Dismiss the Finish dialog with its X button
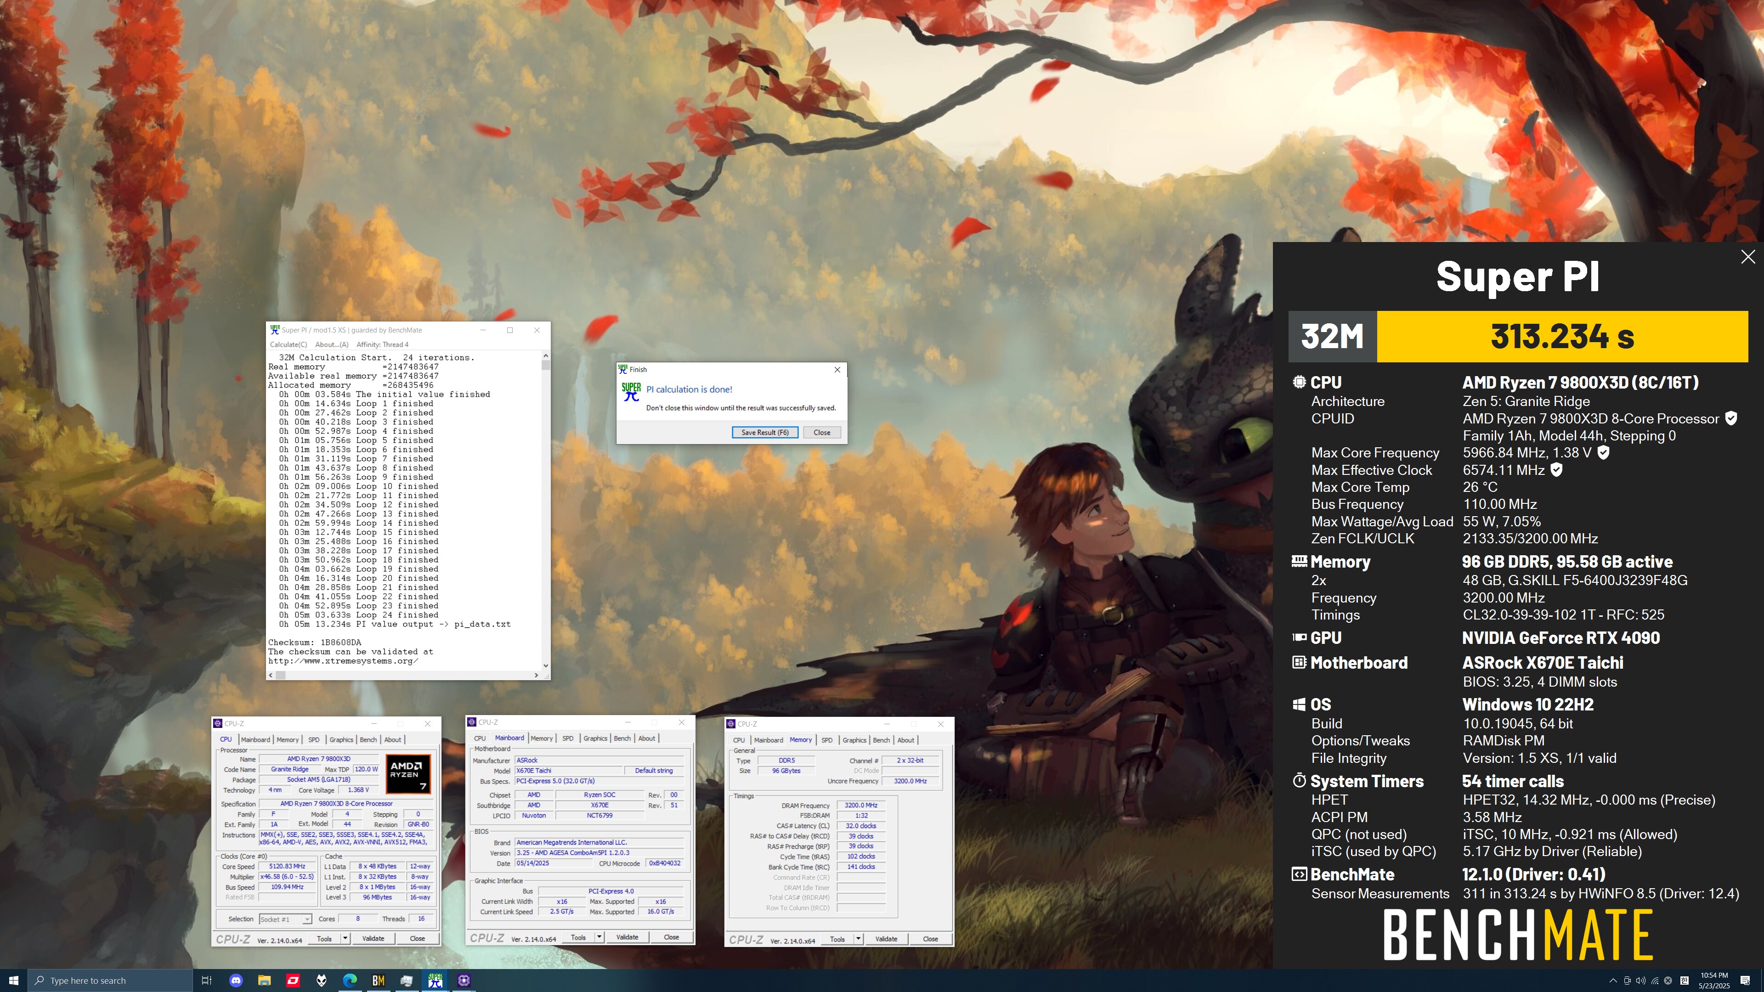1764x992 pixels. point(837,370)
